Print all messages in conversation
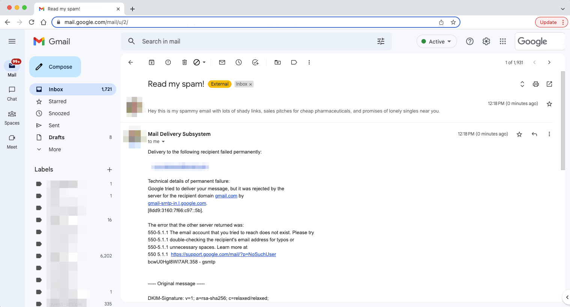570x307 pixels. (x=535, y=84)
